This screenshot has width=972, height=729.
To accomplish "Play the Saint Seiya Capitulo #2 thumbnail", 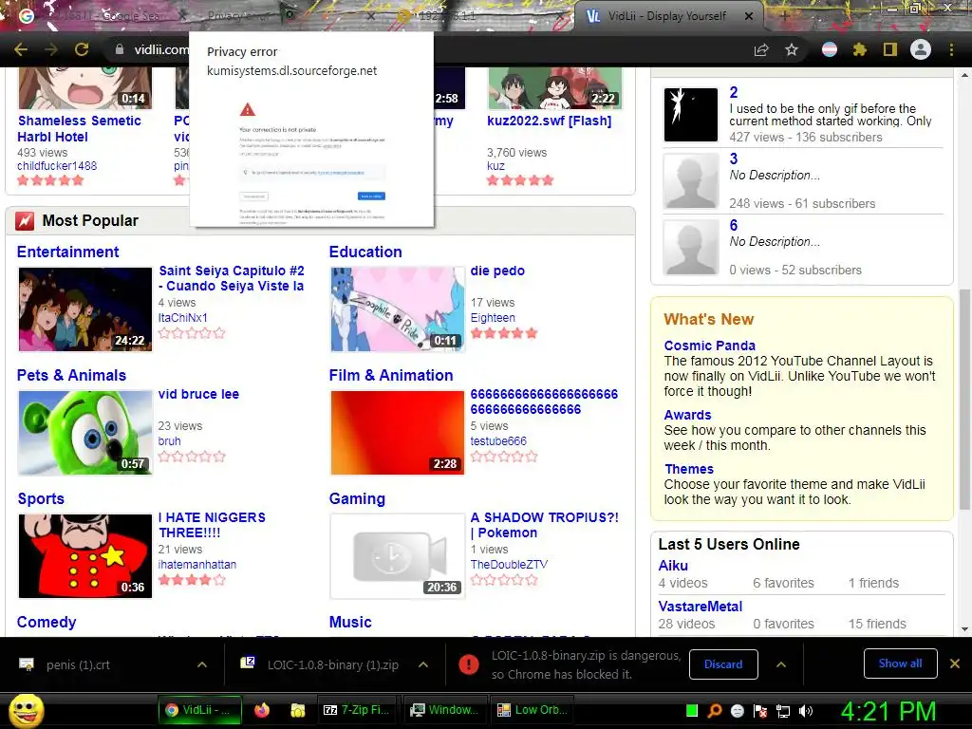I will coord(84,309).
